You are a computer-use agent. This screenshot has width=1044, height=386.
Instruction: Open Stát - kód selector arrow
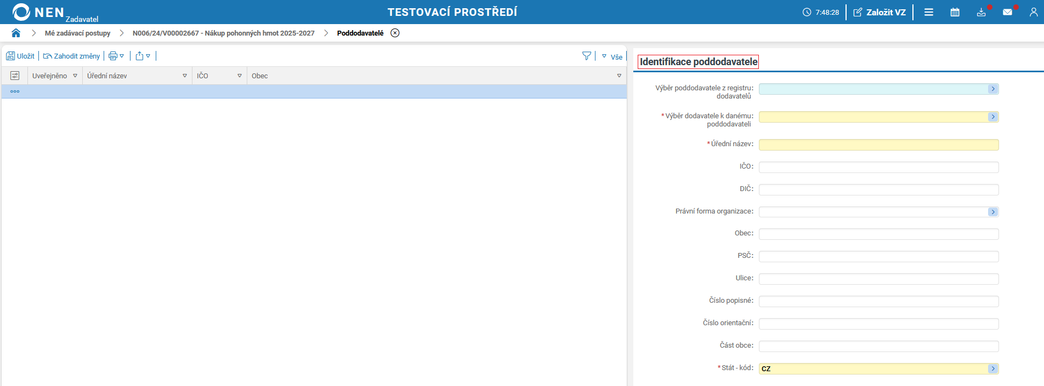(x=993, y=369)
